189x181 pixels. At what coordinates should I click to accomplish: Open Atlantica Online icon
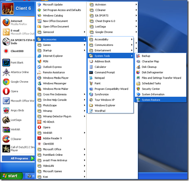pos(6,72)
